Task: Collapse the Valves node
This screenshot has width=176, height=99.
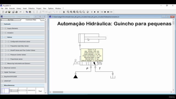Action: pos(5,37)
